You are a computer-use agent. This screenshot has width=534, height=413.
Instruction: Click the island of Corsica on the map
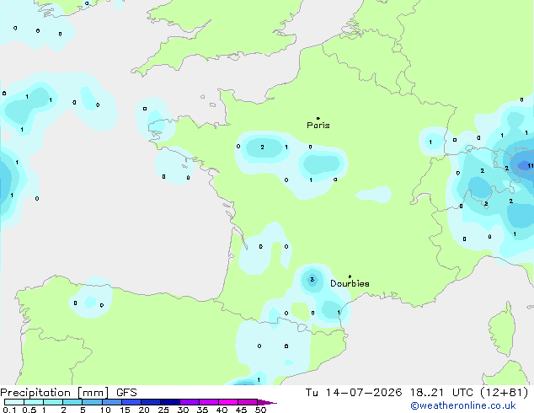tap(503, 330)
